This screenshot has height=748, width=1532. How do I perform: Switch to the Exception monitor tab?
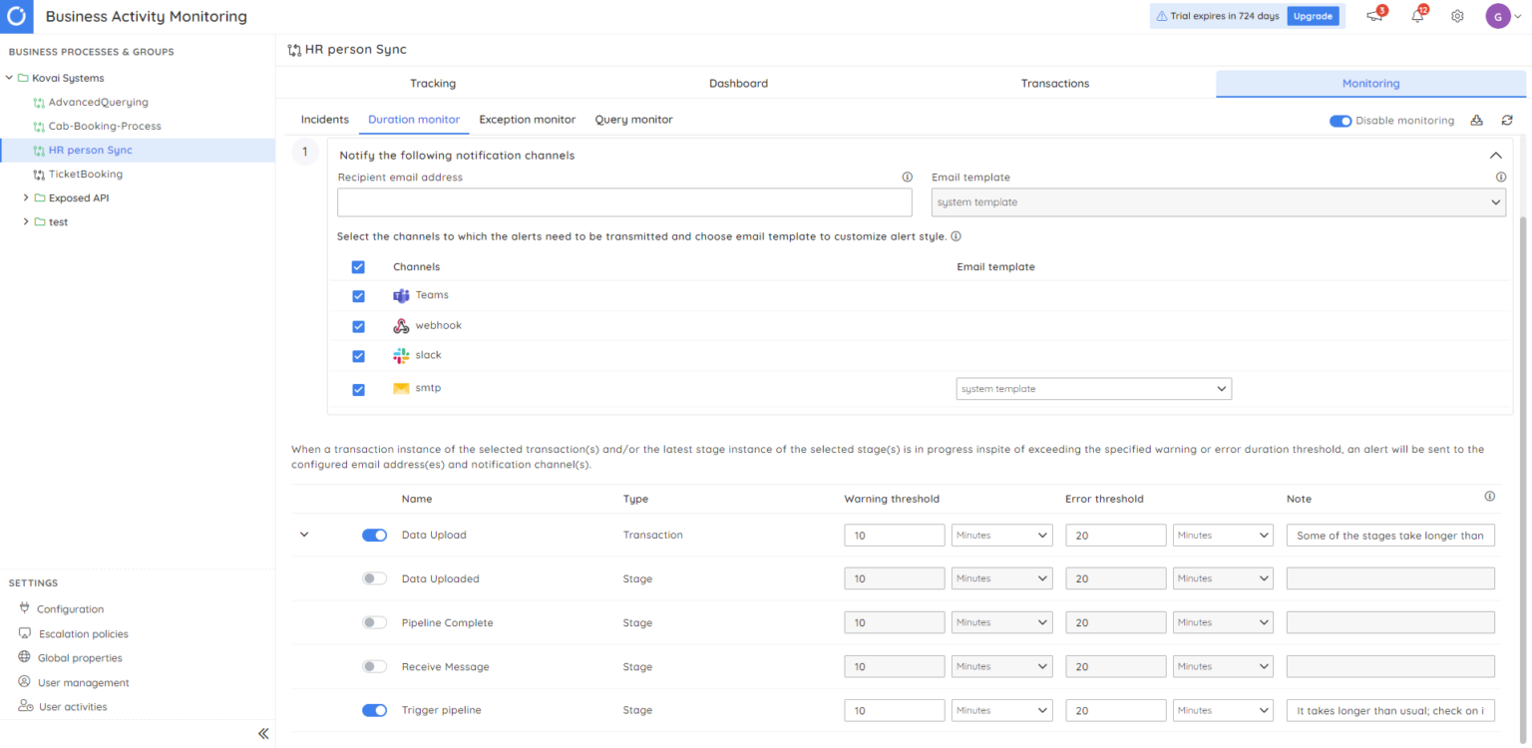click(x=528, y=119)
